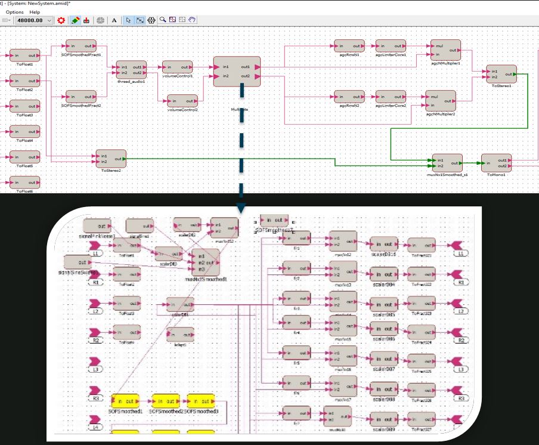This screenshot has width=539, height=445.
Task: Select the ToStereo1 block
Action: click(x=501, y=74)
